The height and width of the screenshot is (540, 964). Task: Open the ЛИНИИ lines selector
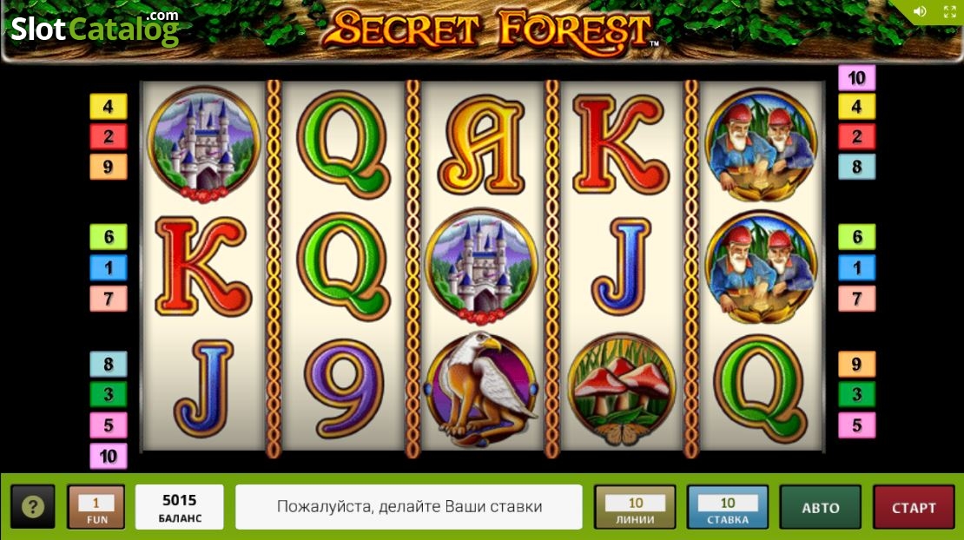635,507
